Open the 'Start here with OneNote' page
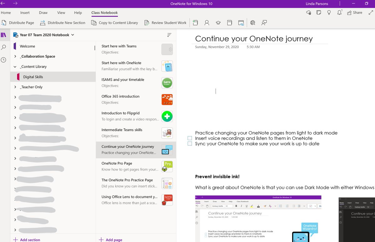This screenshot has height=242, width=375. point(136,66)
